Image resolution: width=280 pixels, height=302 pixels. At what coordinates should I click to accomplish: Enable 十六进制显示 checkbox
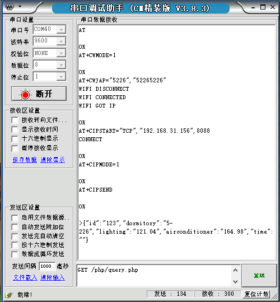pos(15,139)
